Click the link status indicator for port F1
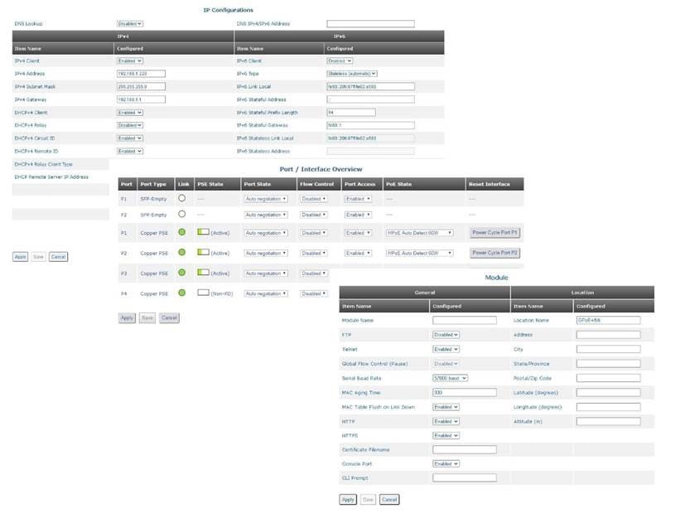The image size is (685, 528). [181, 199]
